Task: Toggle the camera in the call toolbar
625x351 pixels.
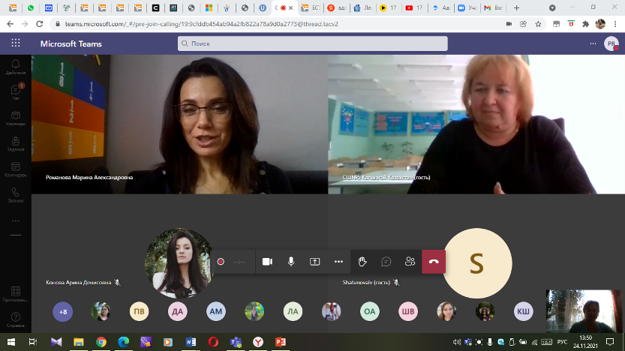Action: (x=267, y=262)
